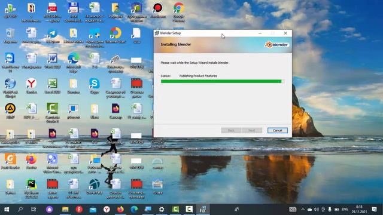The image size is (383, 215).
Task: Open the red Yandex icon in taskbar
Action: 79,210
